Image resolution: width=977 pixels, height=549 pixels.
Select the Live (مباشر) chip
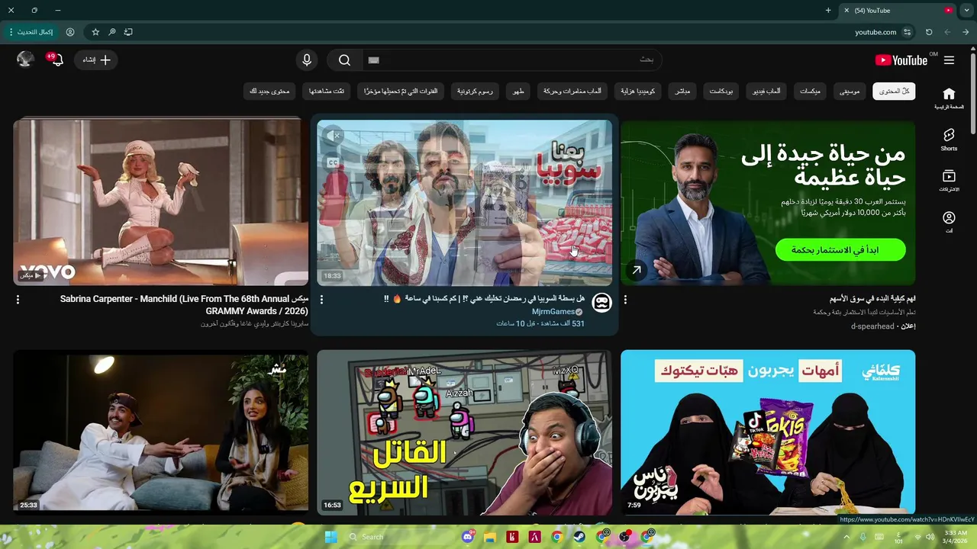(x=682, y=91)
